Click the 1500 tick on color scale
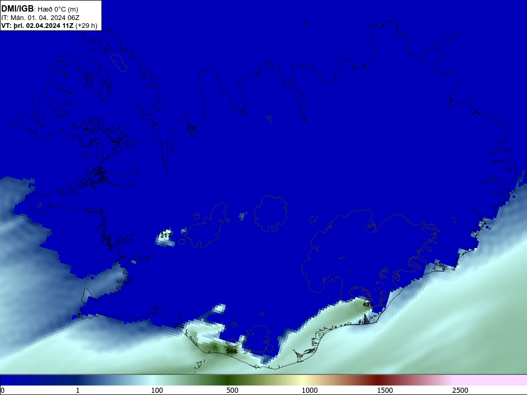The height and width of the screenshot is (395, 527). click(x=385, y=390)
